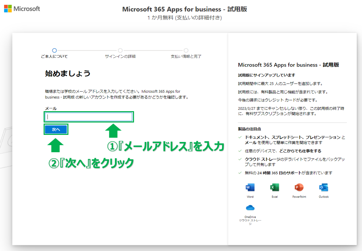Click the right panel Microsoft 365 Apps heading
The width and height of the screenshot is (362, 251).
click(x=288, y=65)
